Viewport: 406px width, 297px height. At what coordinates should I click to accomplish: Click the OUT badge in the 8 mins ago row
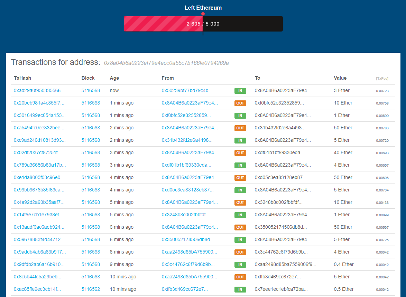pyautogui.click(x=240, y=252)
